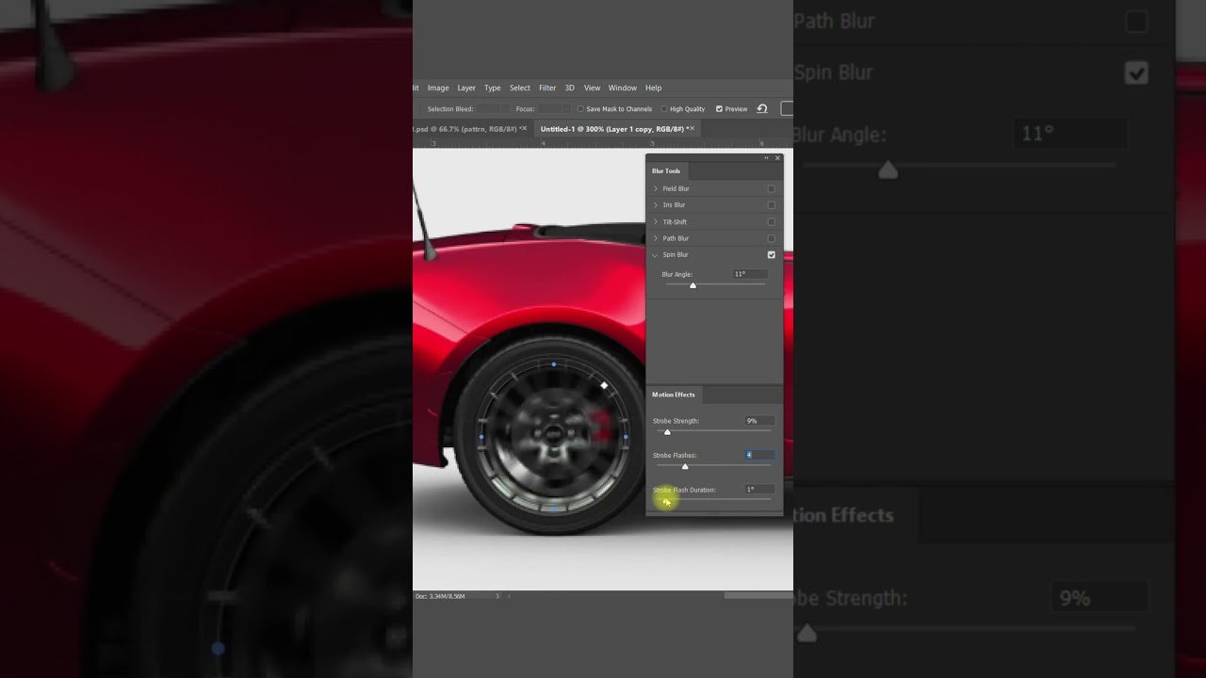Click the horizontal scrollbar below the canvas
The image size is (1206, 678).
tap(758, 595)
